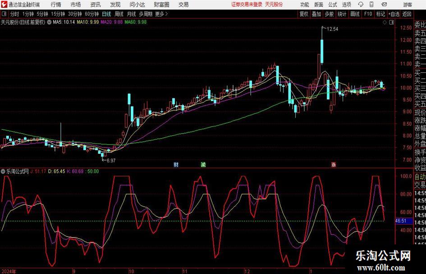Click the 天元股份 red stock name link
Image resolution: width=426 pixels, height=274 pixels.
coord(274,4)
